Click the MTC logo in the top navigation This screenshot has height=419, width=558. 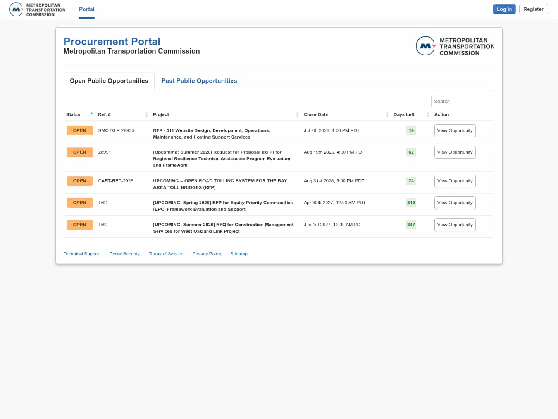37,9
